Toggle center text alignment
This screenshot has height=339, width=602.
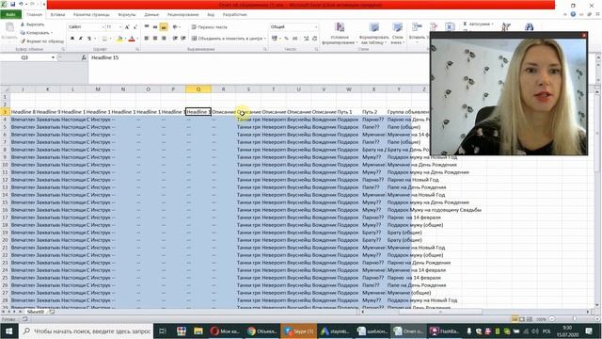(x=155, y=39)
